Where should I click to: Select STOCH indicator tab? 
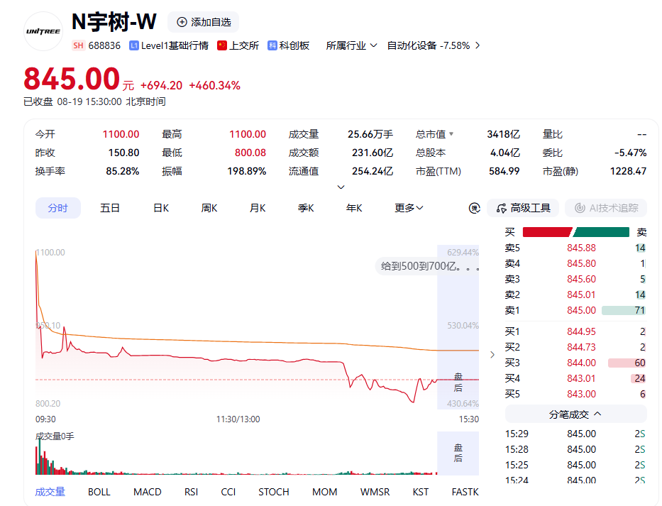coord(274,492)
